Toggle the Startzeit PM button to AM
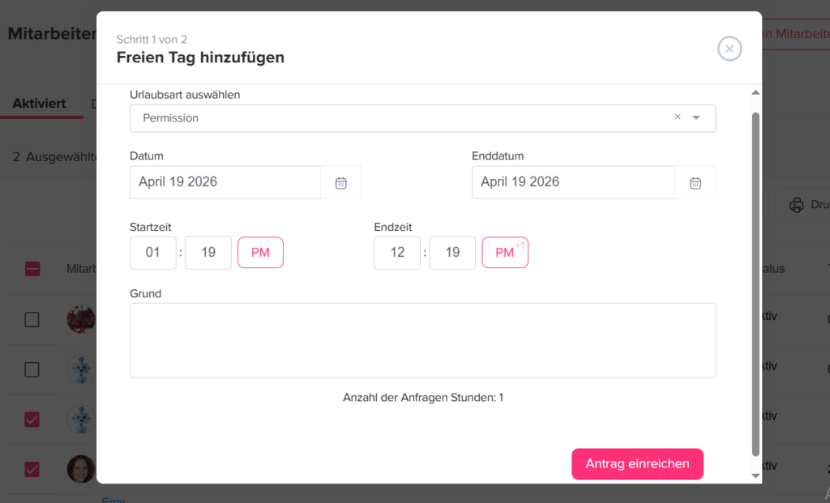 click(x=260, y=252)
